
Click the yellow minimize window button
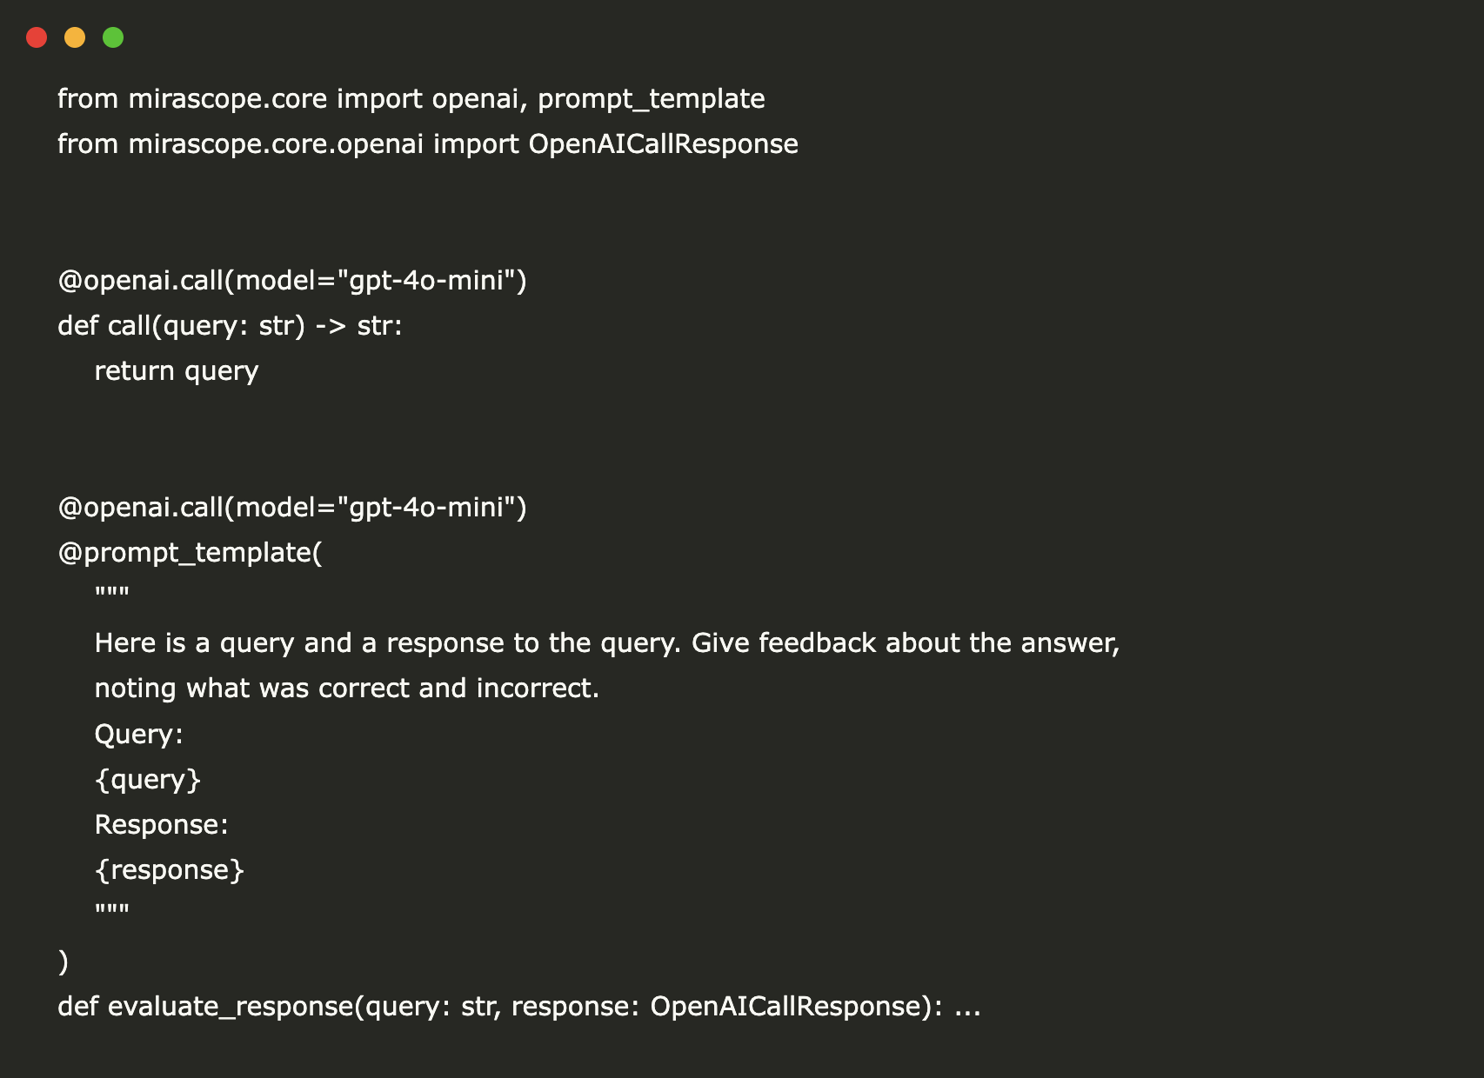[75, 37]
